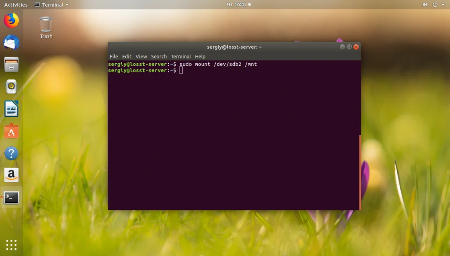The height and width of the screenshot is (256, 450).
Task: Launch Rhythmbox music player from dock
Action: click(11, 87)
